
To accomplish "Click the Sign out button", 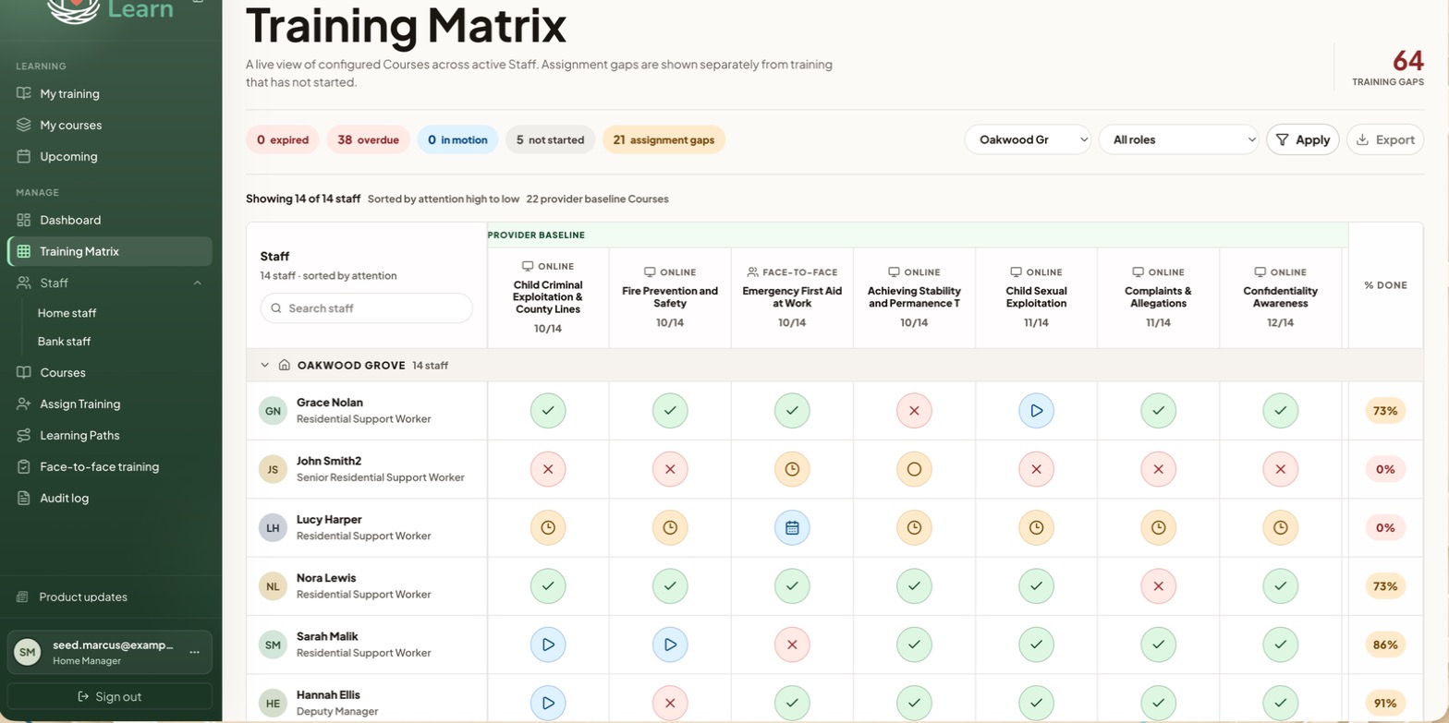I will tap(110, 696).
